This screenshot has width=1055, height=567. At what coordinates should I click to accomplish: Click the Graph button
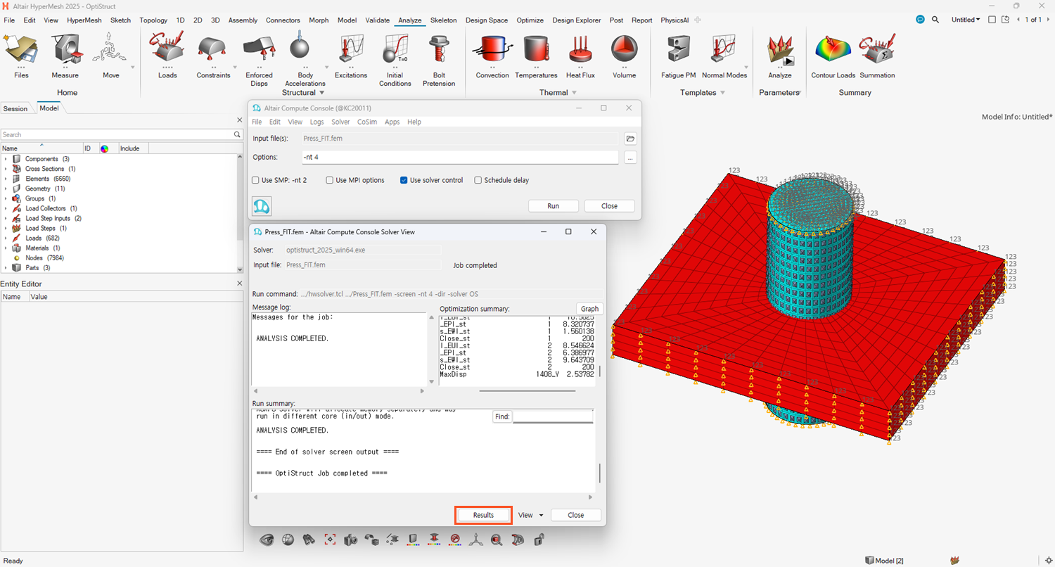[x=589, y=309]
